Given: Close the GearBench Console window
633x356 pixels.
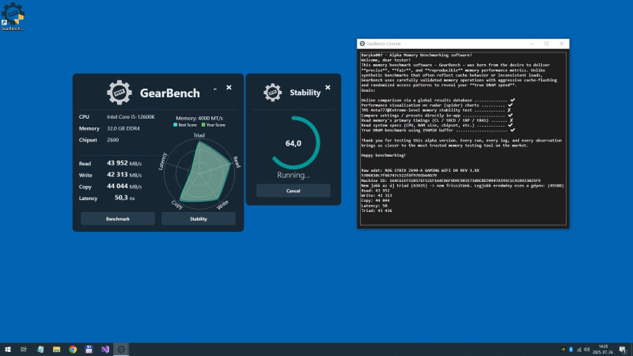Looking at the screenshot, I should 562,44.
